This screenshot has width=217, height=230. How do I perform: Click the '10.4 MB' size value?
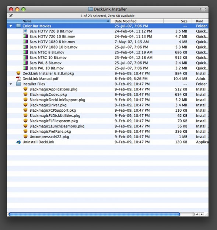(180, 79)
